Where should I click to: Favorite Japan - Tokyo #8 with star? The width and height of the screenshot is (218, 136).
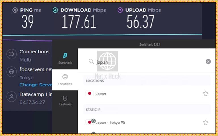[x=206, y=122]
